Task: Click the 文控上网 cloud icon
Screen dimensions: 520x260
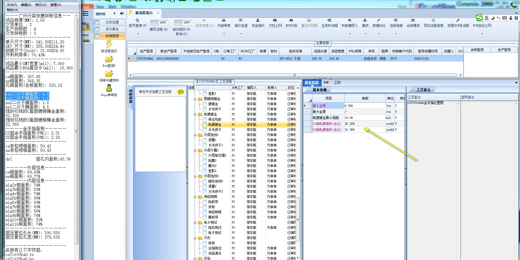Action: [275, 20]
